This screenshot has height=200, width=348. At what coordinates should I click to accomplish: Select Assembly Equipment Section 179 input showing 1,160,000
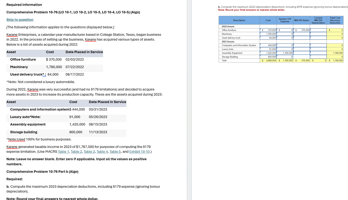(x=285, y=53)
